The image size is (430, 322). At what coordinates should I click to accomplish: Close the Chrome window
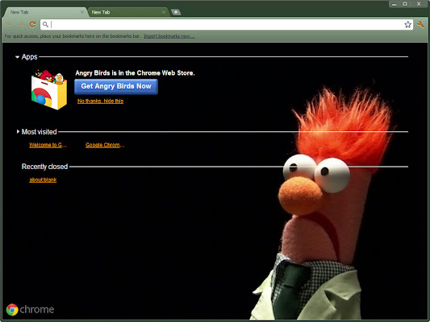419,4
